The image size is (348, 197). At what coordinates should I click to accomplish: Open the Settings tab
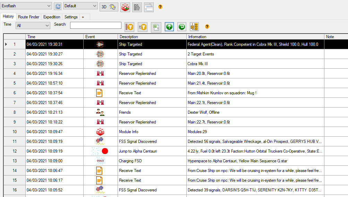(x=71, y=17)
